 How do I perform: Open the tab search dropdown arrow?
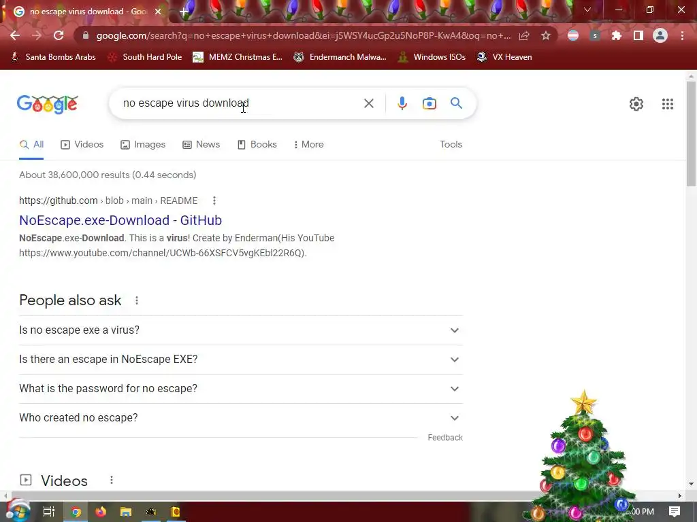tap(587, 10)
